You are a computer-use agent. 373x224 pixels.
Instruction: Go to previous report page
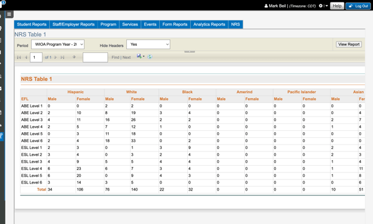click(x=26, y=57)
